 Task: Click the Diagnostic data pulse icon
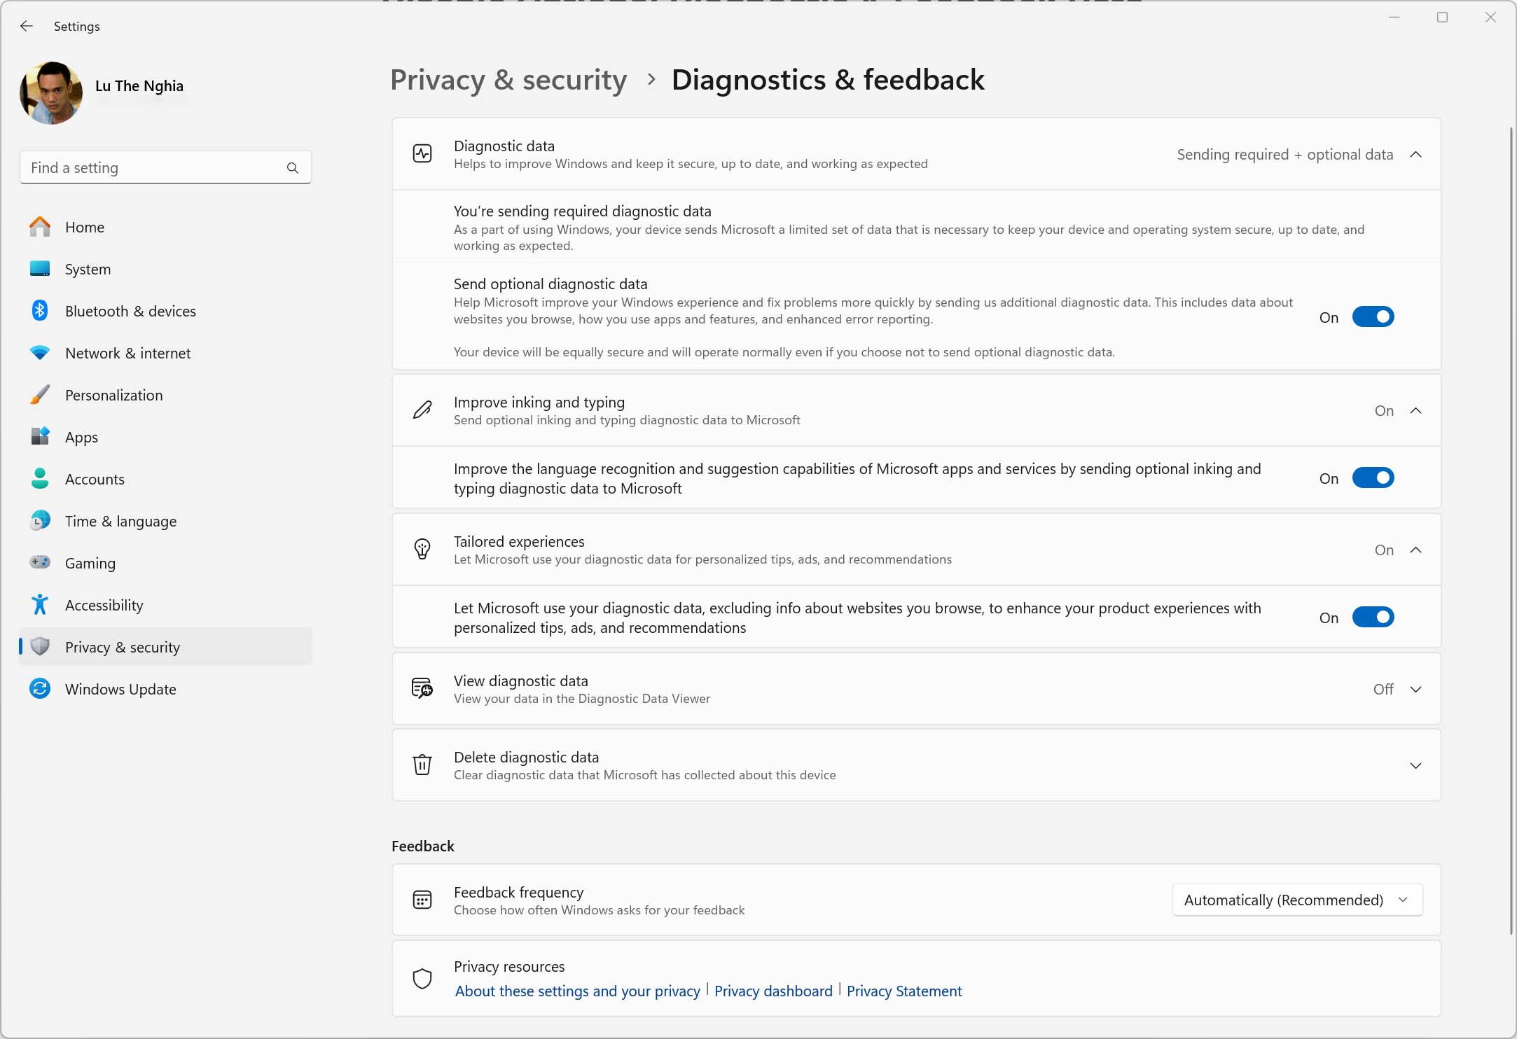[x=422, y=154]
